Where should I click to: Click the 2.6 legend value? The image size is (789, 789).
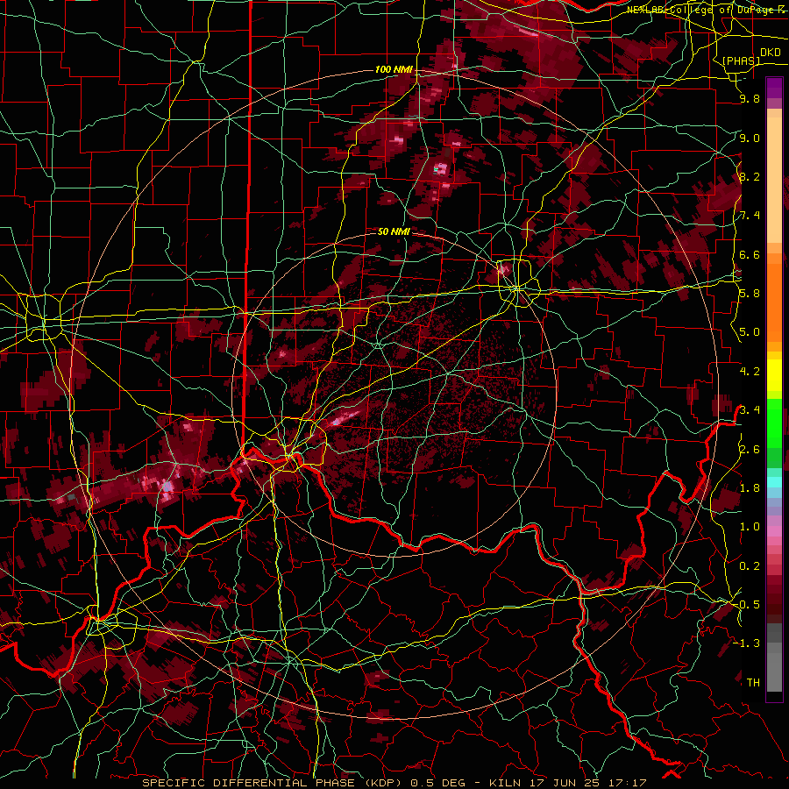click(x=750, y=450)
